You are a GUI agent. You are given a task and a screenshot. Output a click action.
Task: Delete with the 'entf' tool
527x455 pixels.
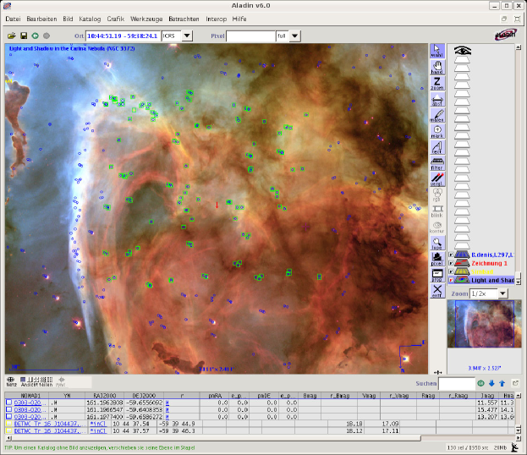click(437, 290)
